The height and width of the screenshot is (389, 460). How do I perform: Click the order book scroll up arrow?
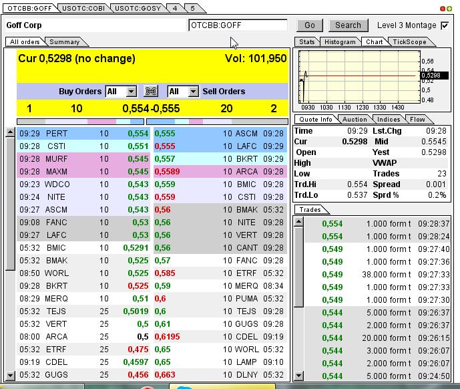pyautogui.click(x=10, y=132)
